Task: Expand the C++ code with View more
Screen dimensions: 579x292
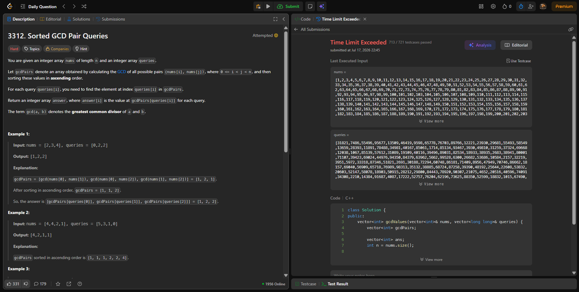Action: (431, 260)
